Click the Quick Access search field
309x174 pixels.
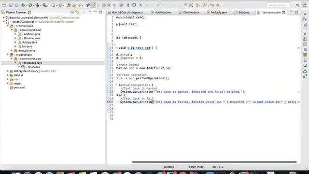coord(279,5)
